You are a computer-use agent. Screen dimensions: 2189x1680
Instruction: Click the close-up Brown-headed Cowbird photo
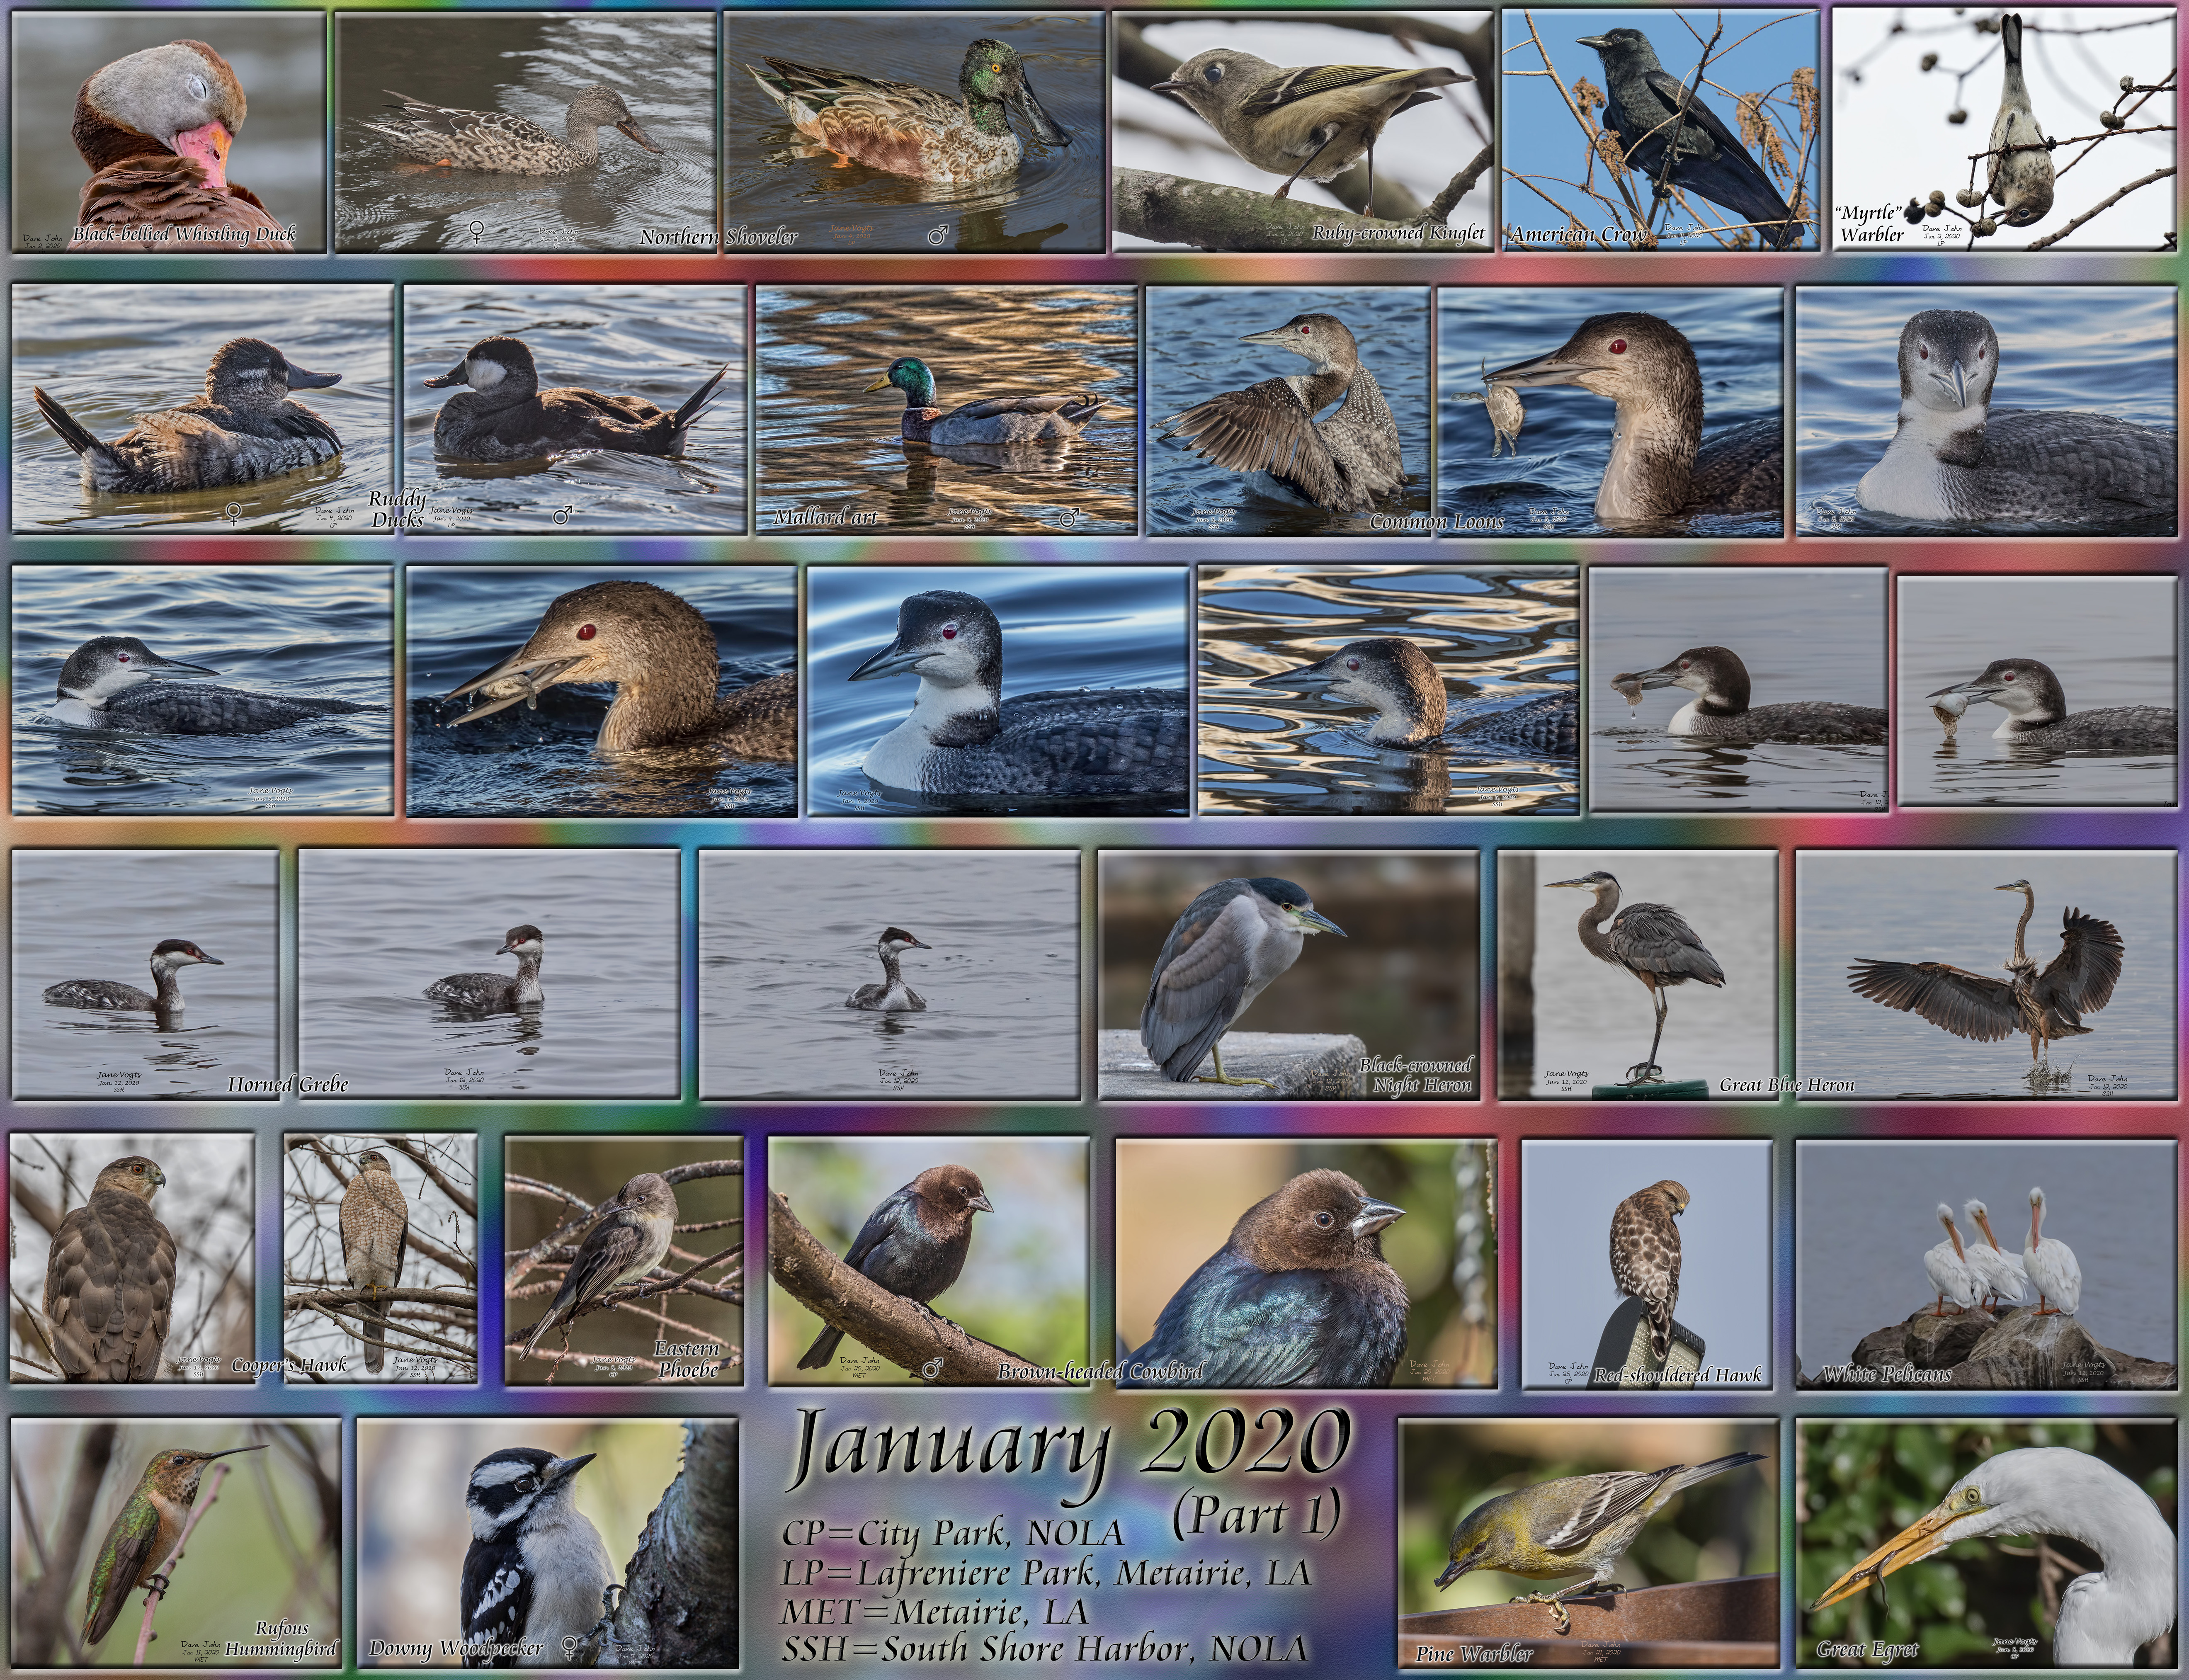1306,1262
